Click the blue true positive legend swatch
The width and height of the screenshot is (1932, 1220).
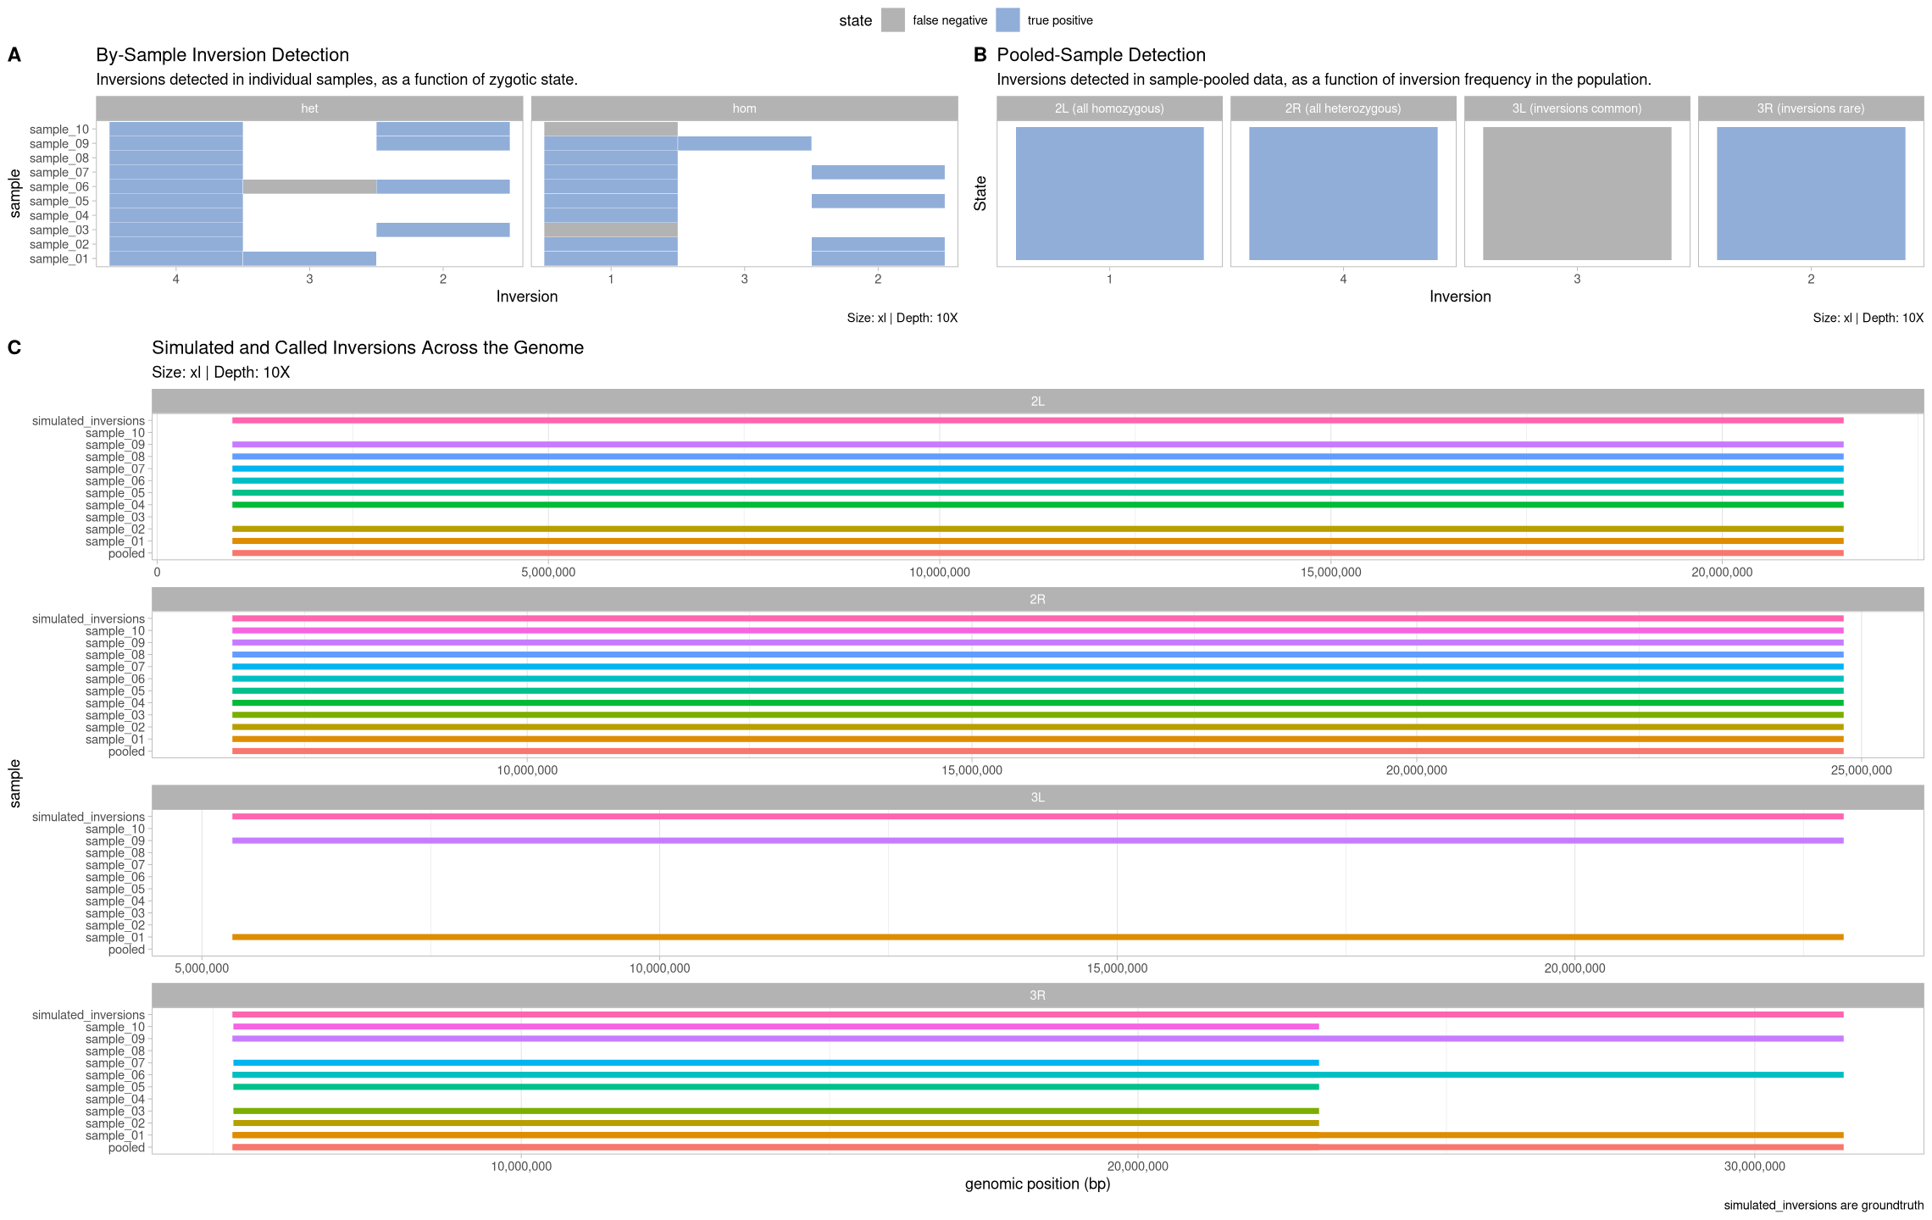[x=1008, y=20]
